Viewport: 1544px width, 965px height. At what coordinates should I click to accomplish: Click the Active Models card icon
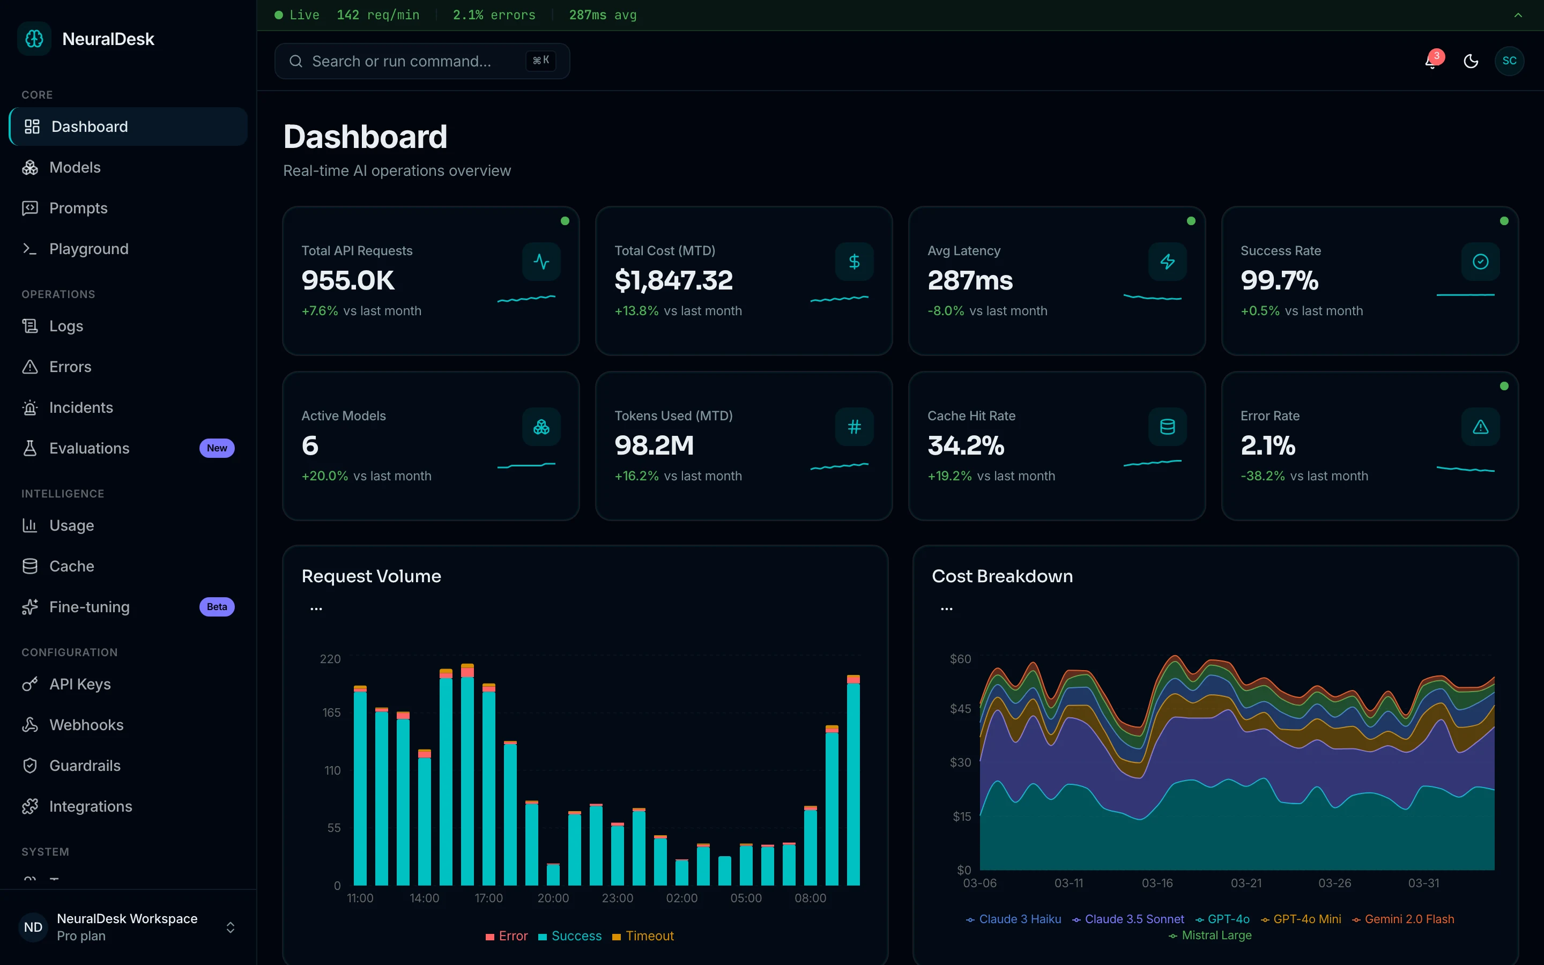[x=541, y=427]
